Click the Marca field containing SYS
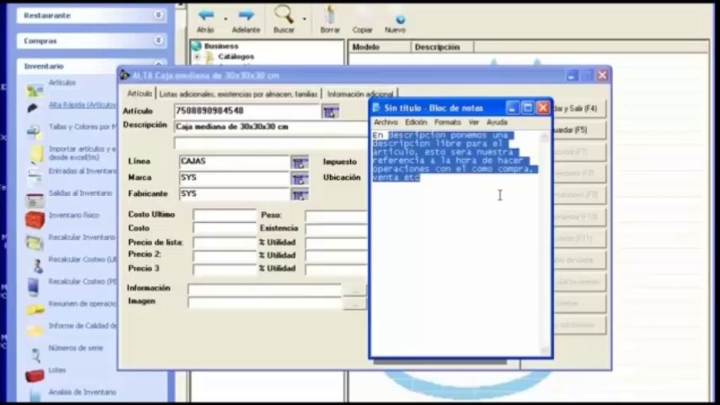 tap(234, 178)
